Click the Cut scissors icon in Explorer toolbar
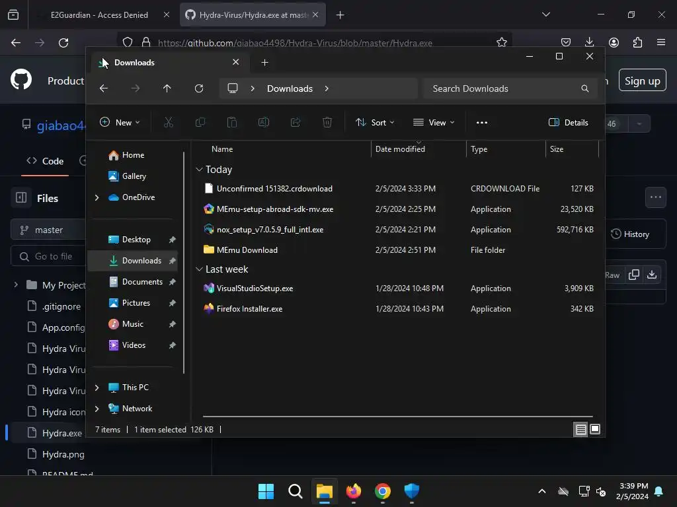Viewport: 677px width, 507px height. pos(169,122)
